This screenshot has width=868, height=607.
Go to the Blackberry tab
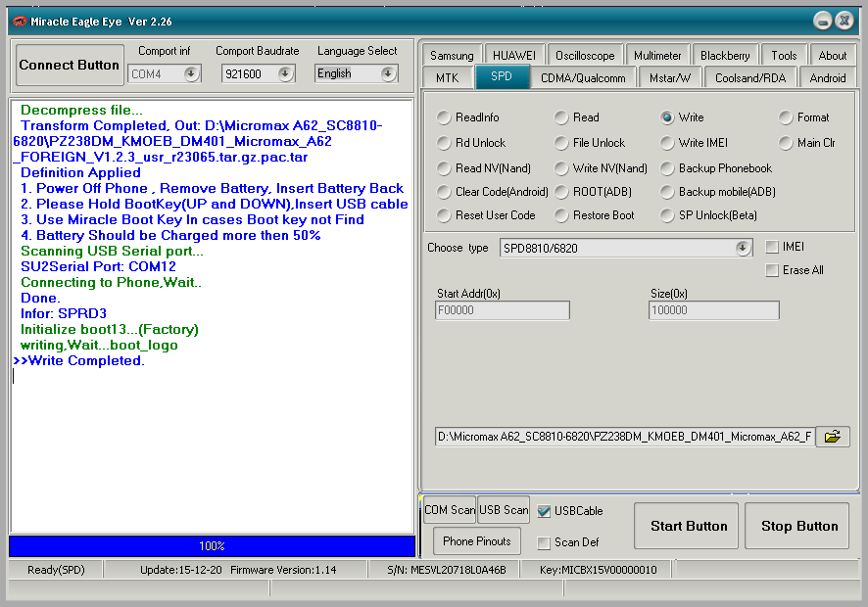pos(725,56)
